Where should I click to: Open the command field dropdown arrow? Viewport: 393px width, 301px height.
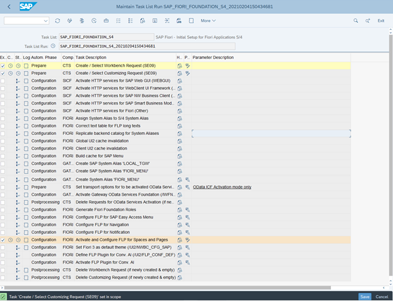point(46,21)
